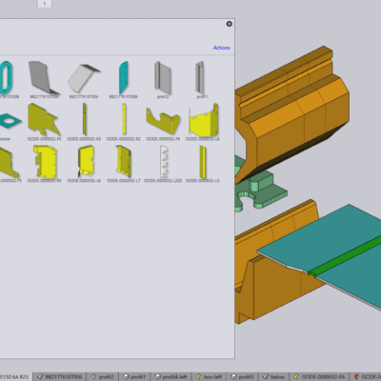Viewport: 381px width, 381px height.
Task: Switch to the ISODE-0000032-F6 document tab
Action: (x=319, y=377)
